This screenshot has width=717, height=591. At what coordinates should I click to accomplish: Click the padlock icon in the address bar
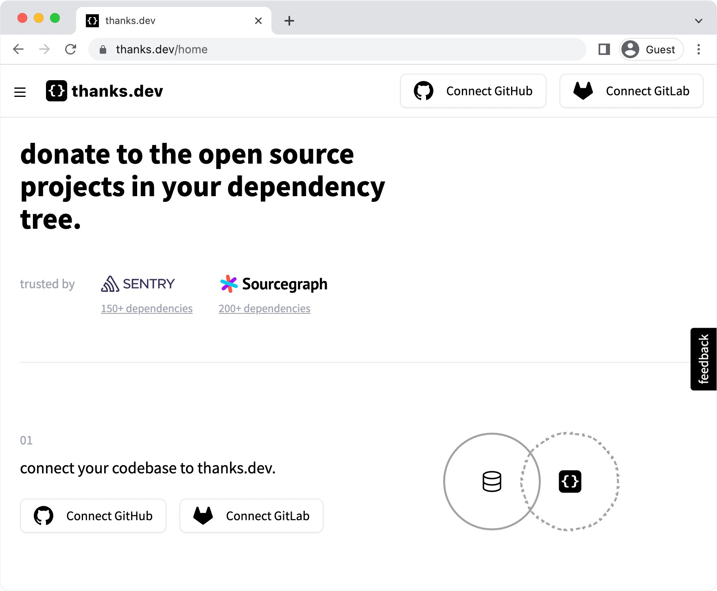[103, 49]
